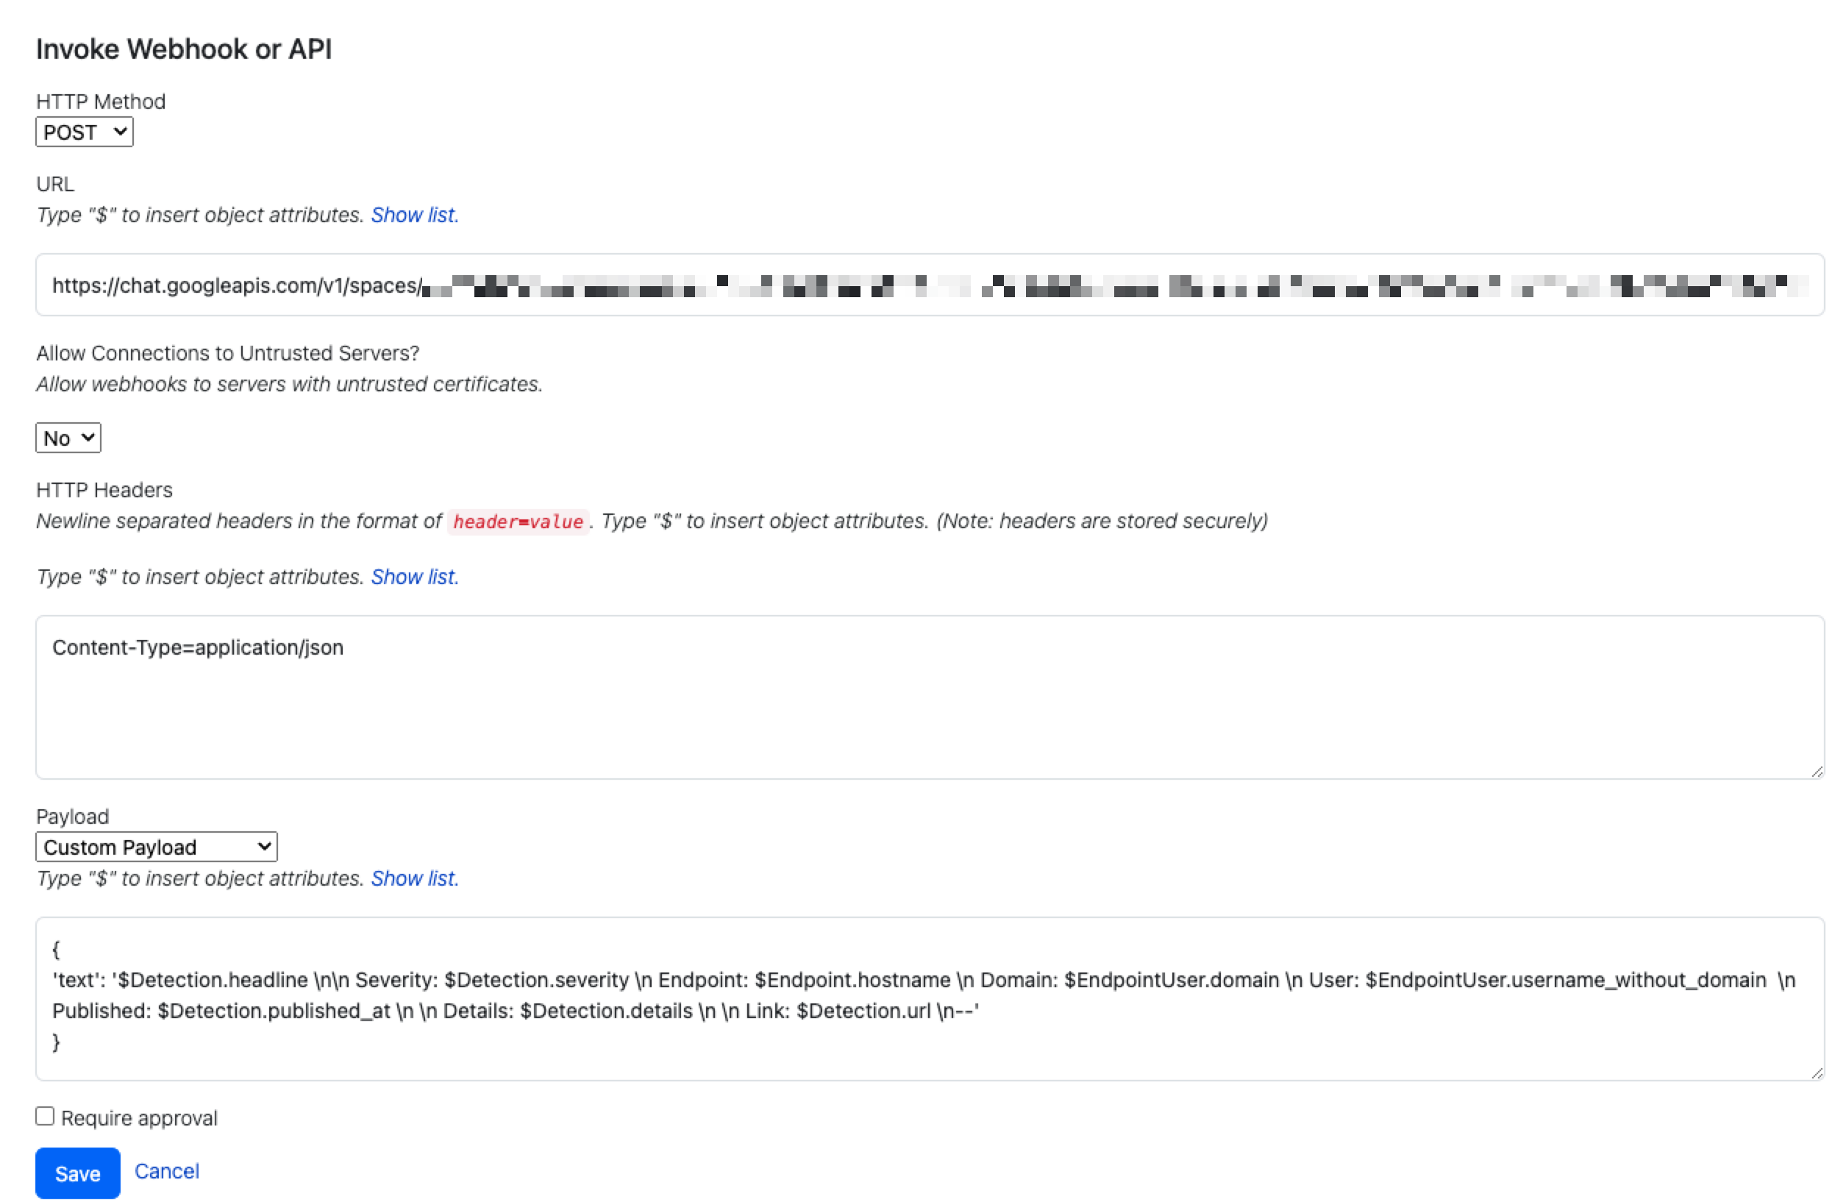Cancel the webhook form
1846x1202 pixels.
click(x=167, y=1171)
